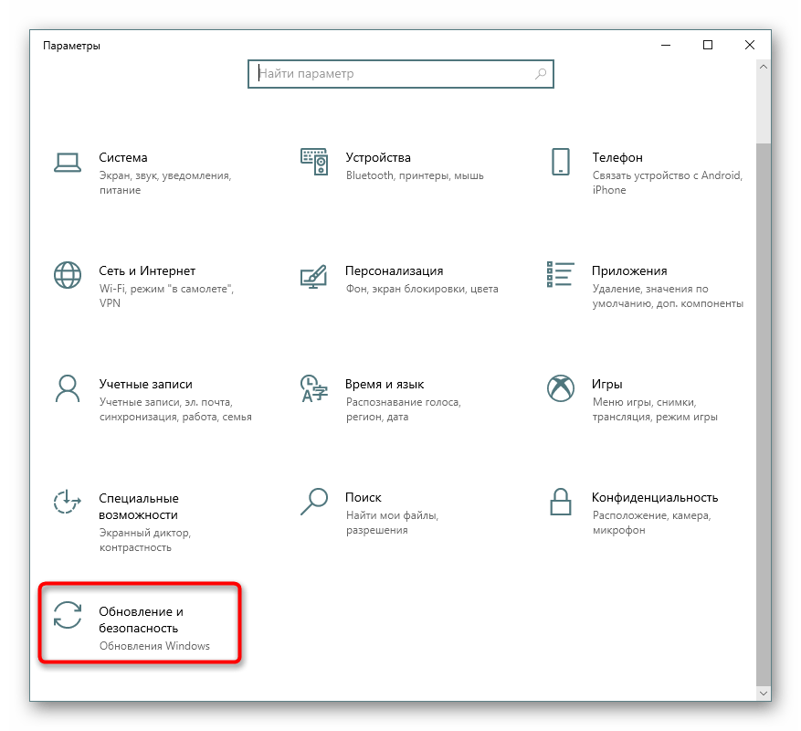Open Учетные записи person icon

coord(68,387)
